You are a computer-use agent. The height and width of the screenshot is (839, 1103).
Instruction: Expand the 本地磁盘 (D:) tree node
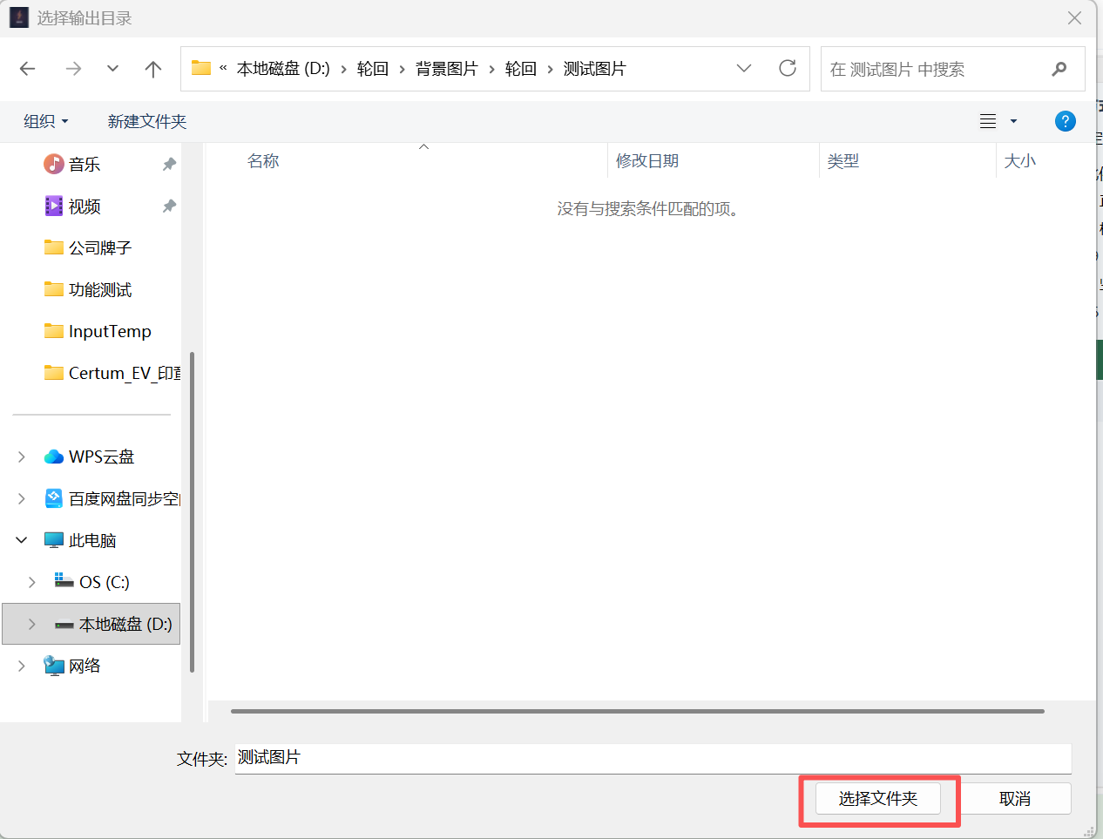pyautogui.click(x=32, y=624)
